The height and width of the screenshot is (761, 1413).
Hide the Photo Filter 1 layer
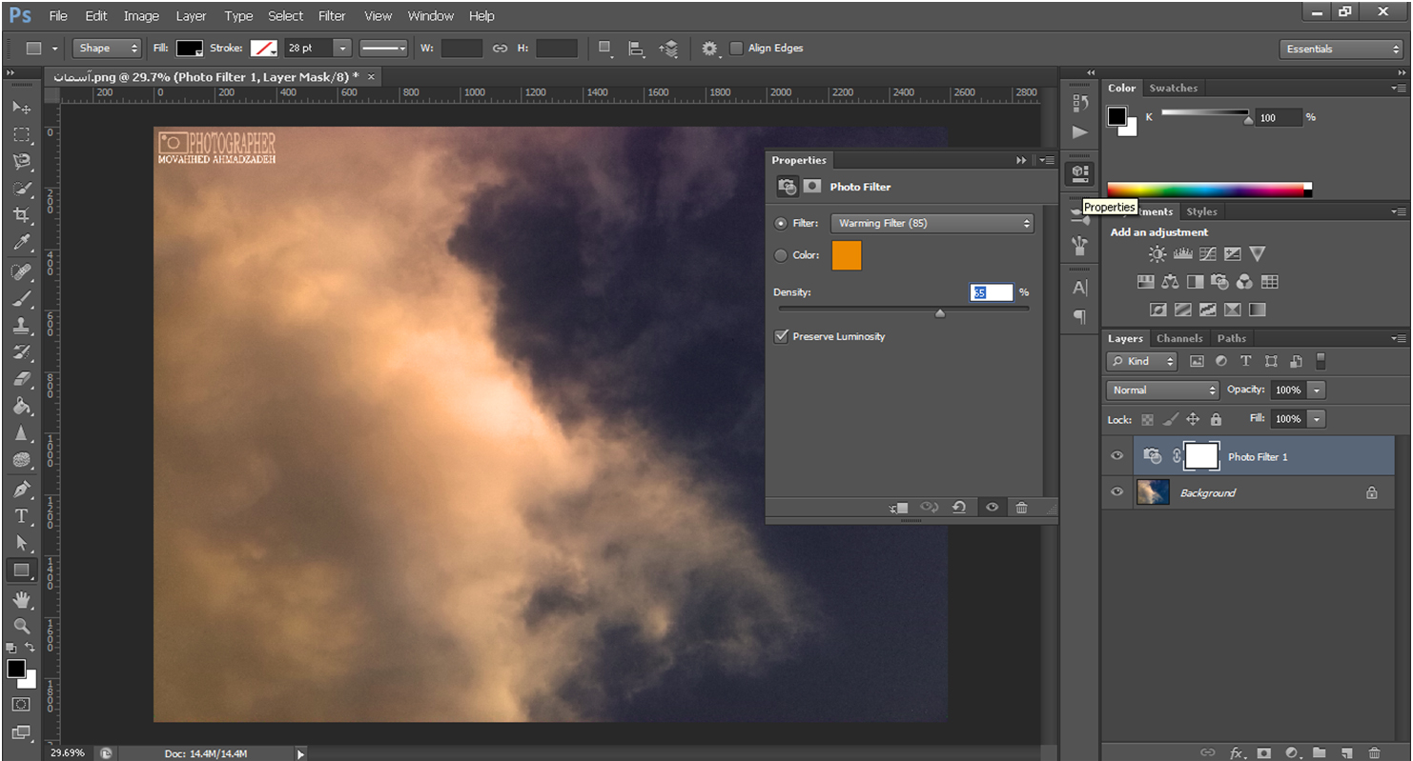coord(1117,456)
